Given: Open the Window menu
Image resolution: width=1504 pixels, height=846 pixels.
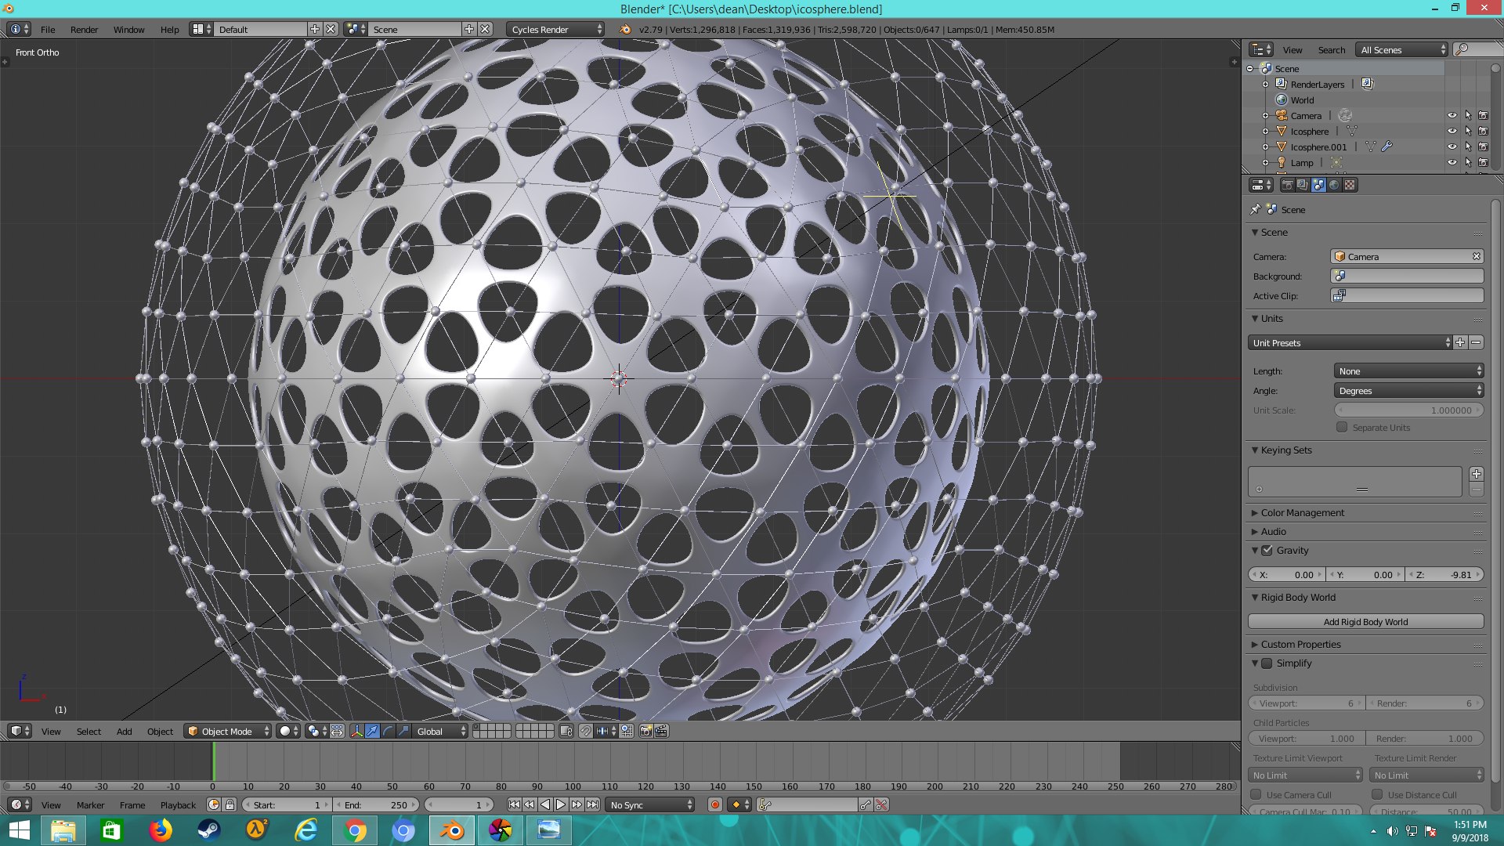Looking at the screenshot, I should (128, 29).
